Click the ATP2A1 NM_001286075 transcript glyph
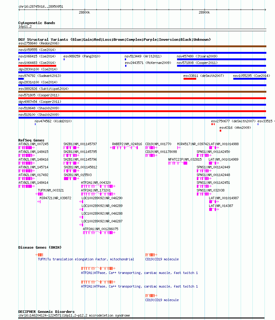The height and width of the screenshot is (320, 275). tap(99, 233)
